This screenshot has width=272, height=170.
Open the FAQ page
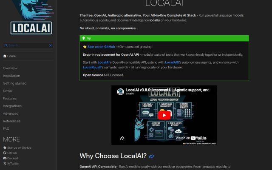6,129
